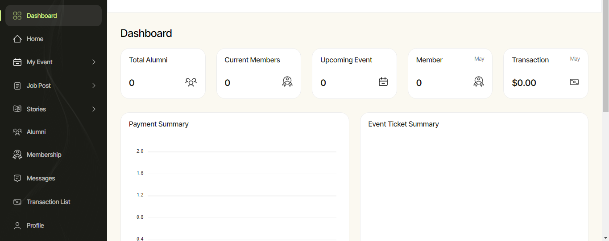Image resolution: width=609 pixels, height=241 pixels.
Task: Click the Transaction List cash icon
Action: coord(17,202)
